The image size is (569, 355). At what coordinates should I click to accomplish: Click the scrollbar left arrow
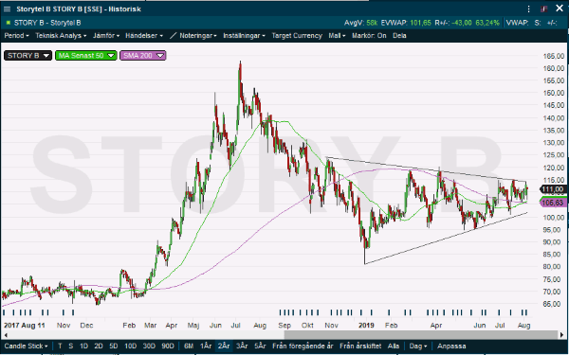(5, 335)
